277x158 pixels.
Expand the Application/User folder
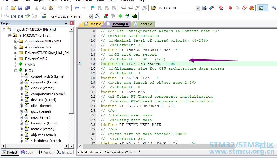(15, 47)
